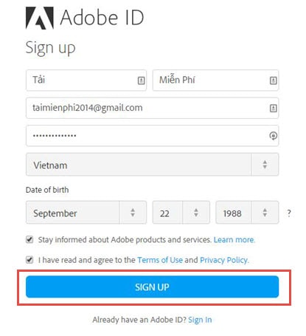Open the Vietnam country dropdown
306x336 pixels.
tap(152, 165)
